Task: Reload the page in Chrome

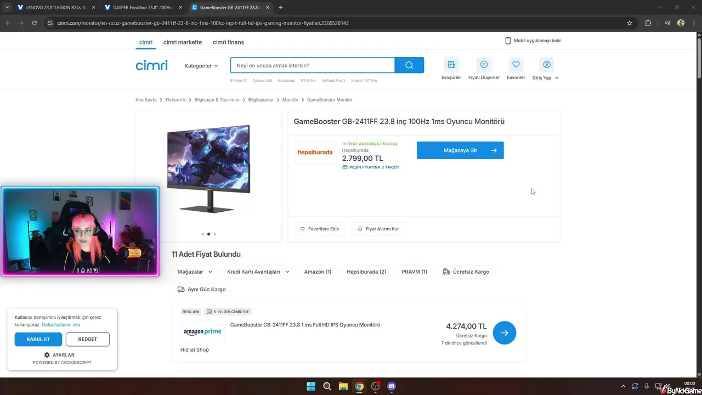Action: (x=34, y=23)
